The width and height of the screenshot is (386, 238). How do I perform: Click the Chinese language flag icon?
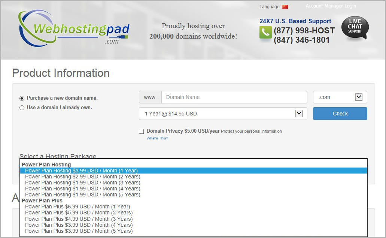click(x=285, y=7)
